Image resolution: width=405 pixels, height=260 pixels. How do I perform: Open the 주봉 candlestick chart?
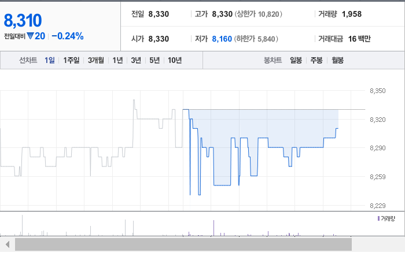point(316,60)
